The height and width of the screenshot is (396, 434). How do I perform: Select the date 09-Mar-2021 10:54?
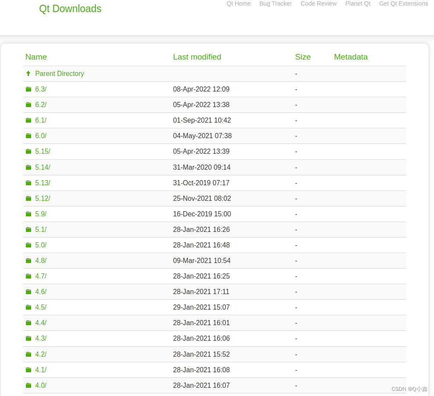click(x=202, y=261)
